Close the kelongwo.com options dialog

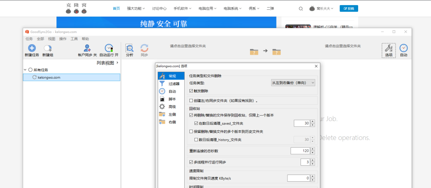tap(316, 66)
